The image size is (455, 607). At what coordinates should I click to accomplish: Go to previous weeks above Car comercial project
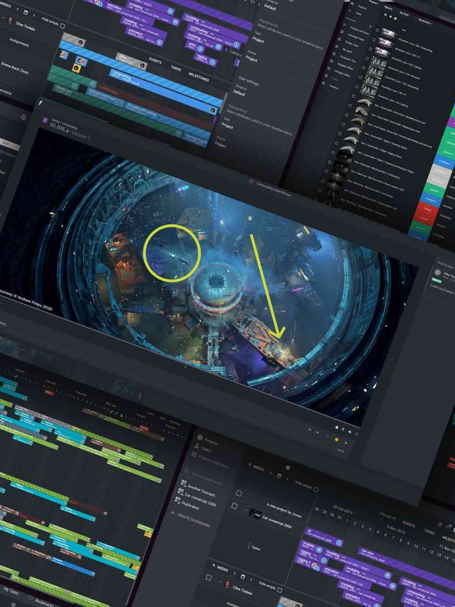pyautogui.click(x=271, y=473)
